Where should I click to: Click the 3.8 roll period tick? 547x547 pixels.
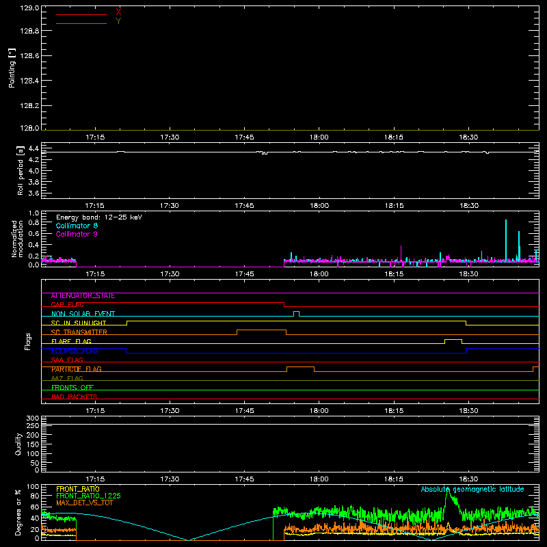pyautogui.click(x=34, y=182)
